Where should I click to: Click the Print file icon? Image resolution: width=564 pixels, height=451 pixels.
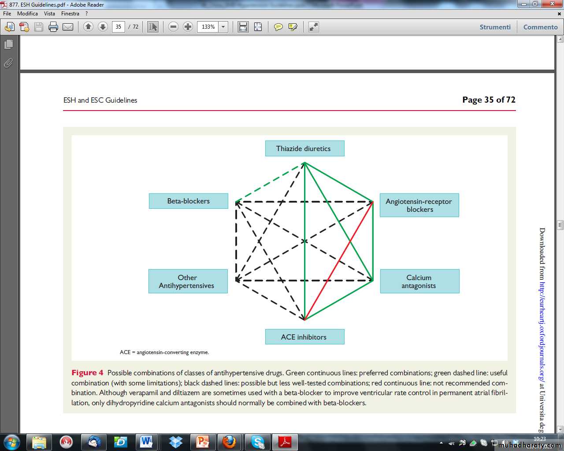coord(53,27)
